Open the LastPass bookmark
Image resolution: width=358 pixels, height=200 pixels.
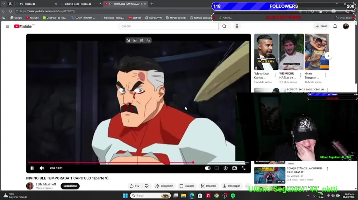click(135, 18)
